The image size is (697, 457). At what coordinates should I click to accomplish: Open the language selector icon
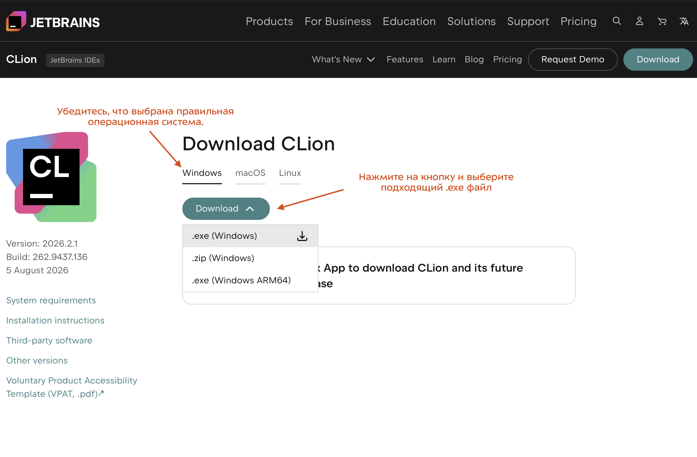pos(684,21)
